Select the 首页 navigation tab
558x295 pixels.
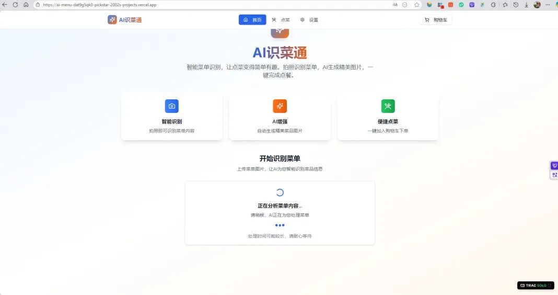point(252,20)
